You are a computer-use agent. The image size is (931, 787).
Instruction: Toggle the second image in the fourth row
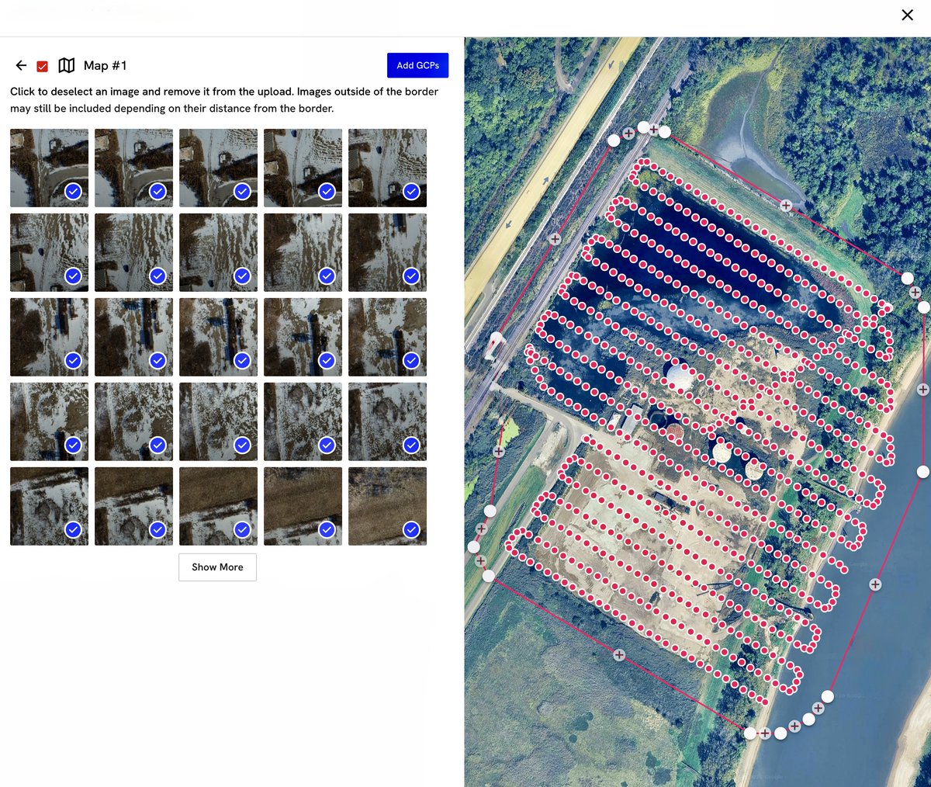133,421
